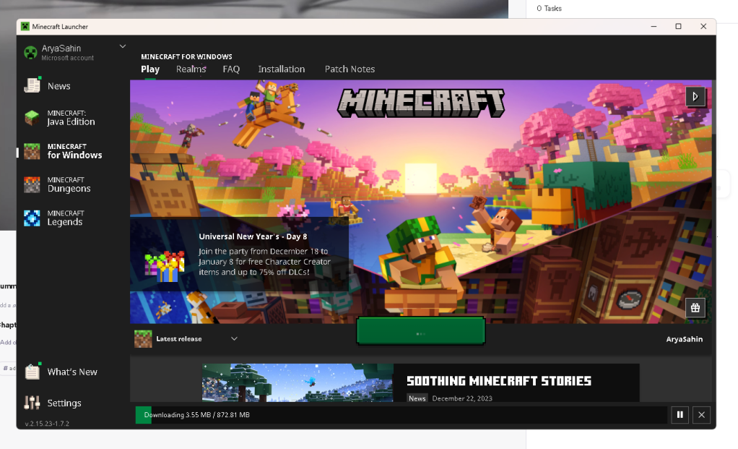Open the Installation tab
Image resolution: width=738 pixels, height=449 pixels.
pos(282,69)
